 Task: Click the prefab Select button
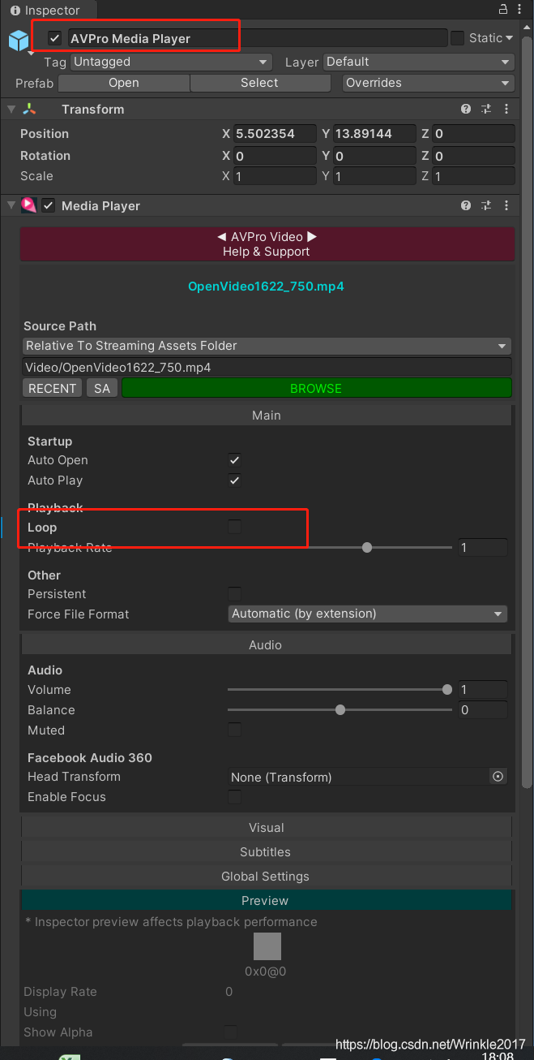[260, 83]
